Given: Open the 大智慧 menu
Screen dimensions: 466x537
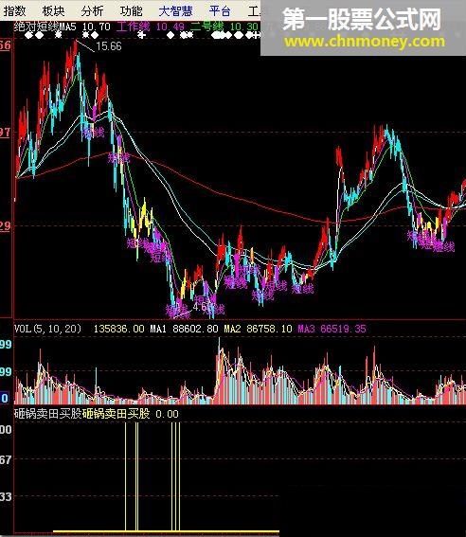Looking at the screenshot, I should (x=175, y=11).
